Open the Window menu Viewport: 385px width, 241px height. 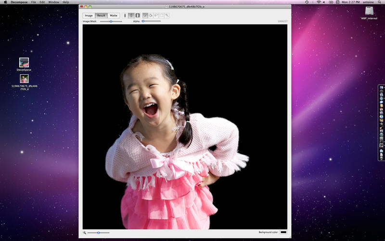point(54,2)
